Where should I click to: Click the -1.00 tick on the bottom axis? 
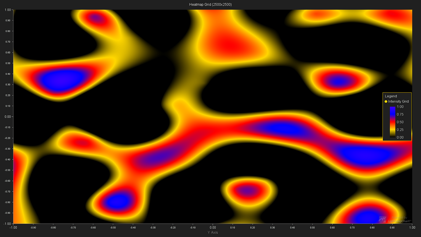pos(13,227)
